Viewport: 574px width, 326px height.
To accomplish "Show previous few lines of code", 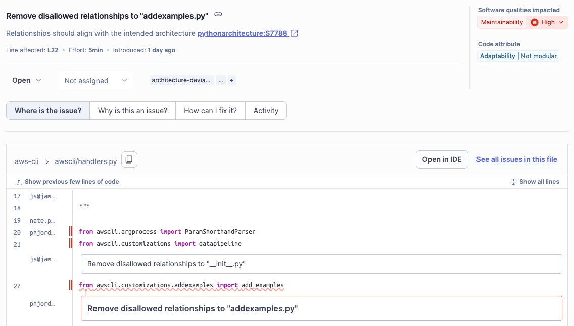I will [x=72, y=182].
